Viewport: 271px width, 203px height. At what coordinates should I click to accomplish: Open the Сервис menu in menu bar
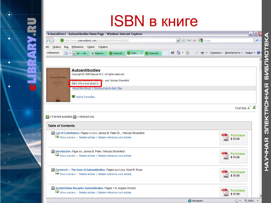91,47
